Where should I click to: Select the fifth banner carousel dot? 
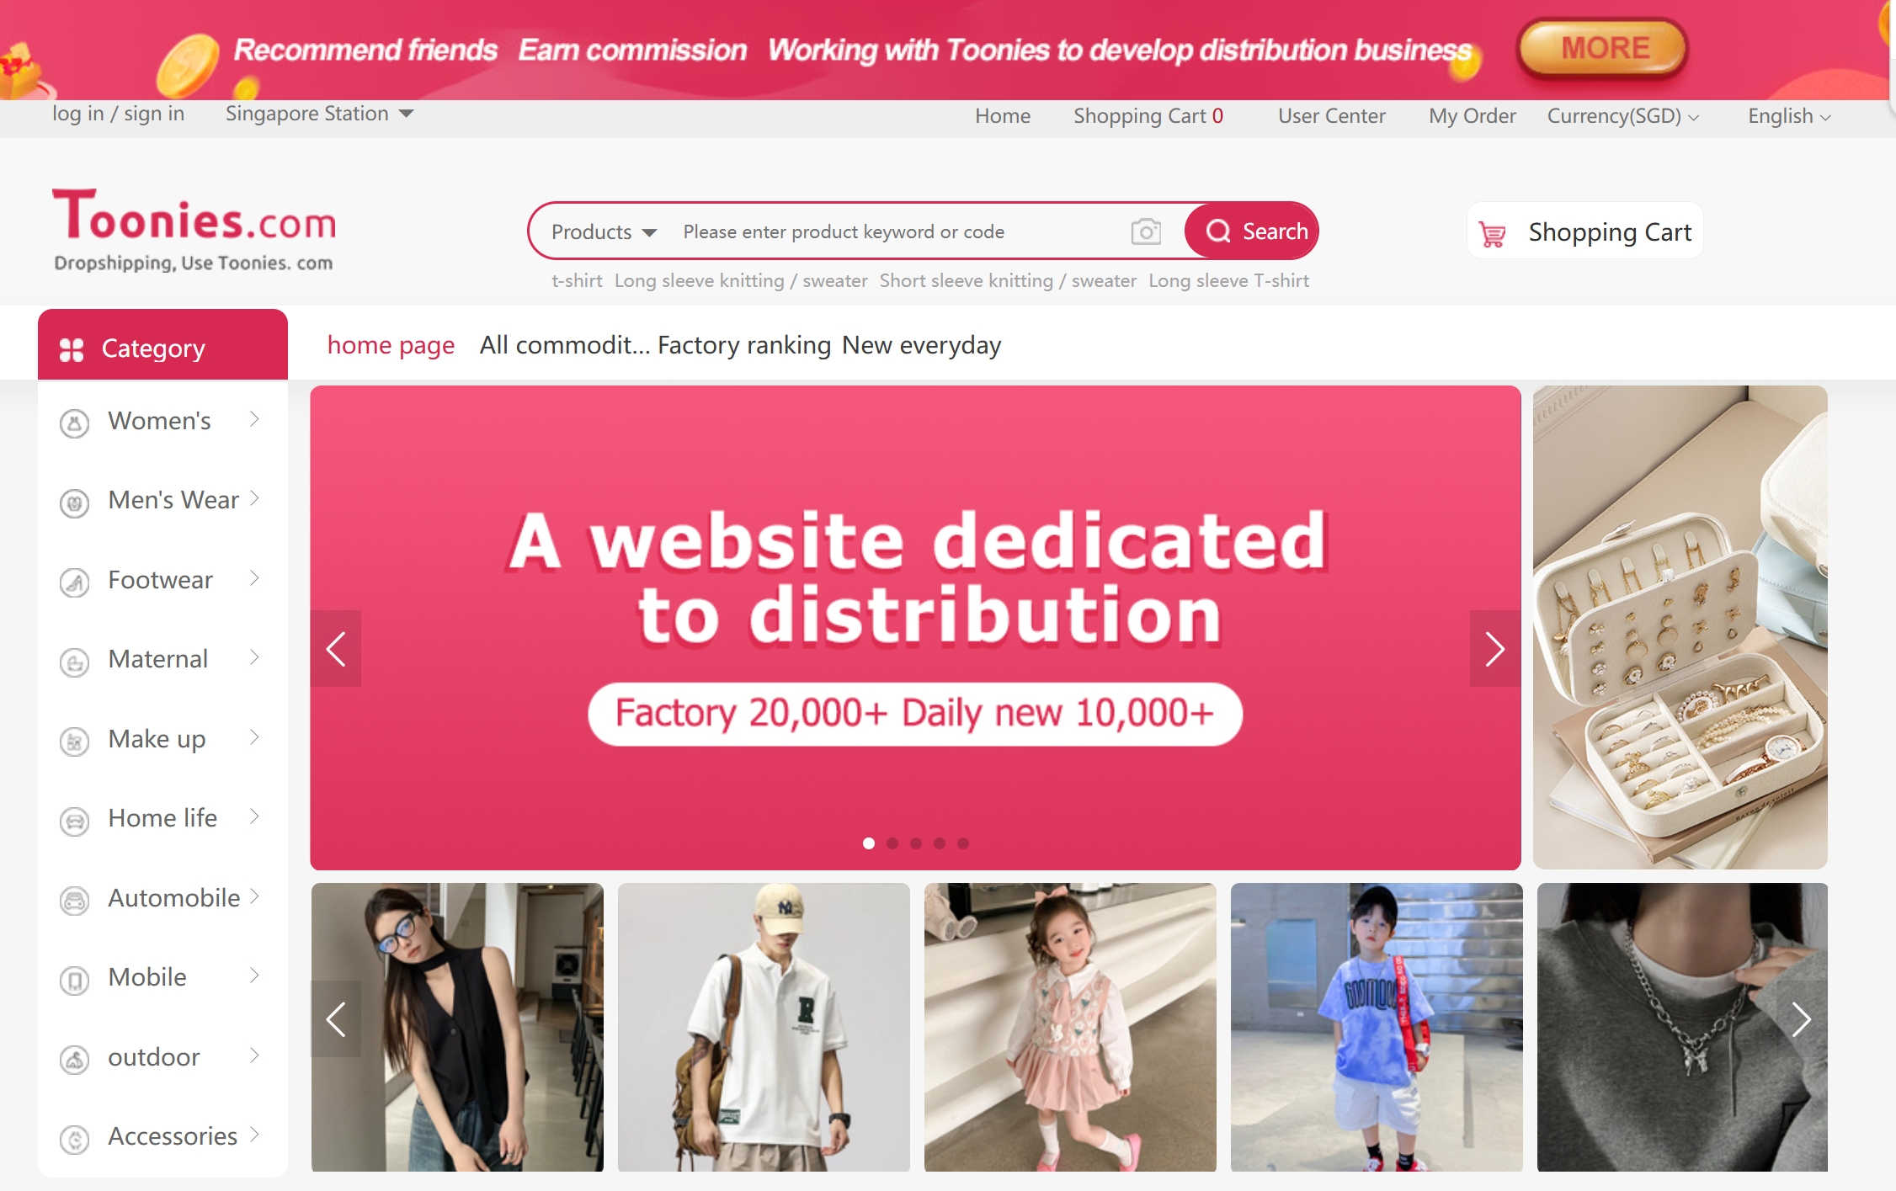click(963, 843)
